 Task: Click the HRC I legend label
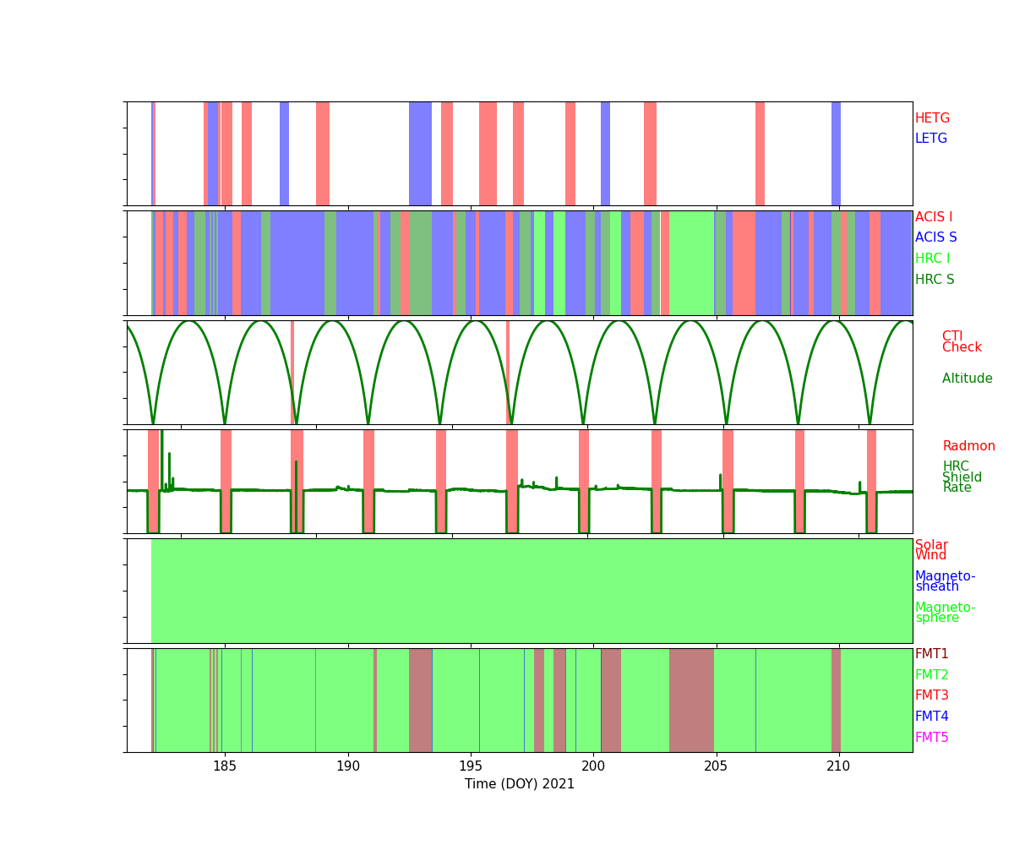coord(932,259)
